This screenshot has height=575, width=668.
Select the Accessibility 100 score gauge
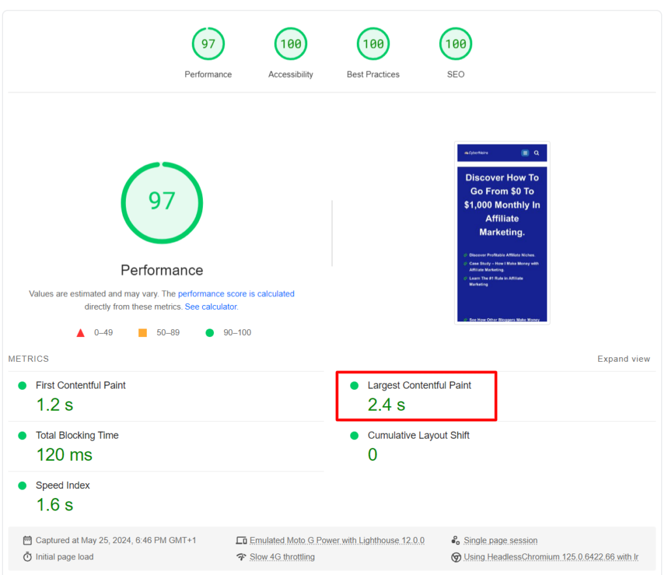point(290,43)
